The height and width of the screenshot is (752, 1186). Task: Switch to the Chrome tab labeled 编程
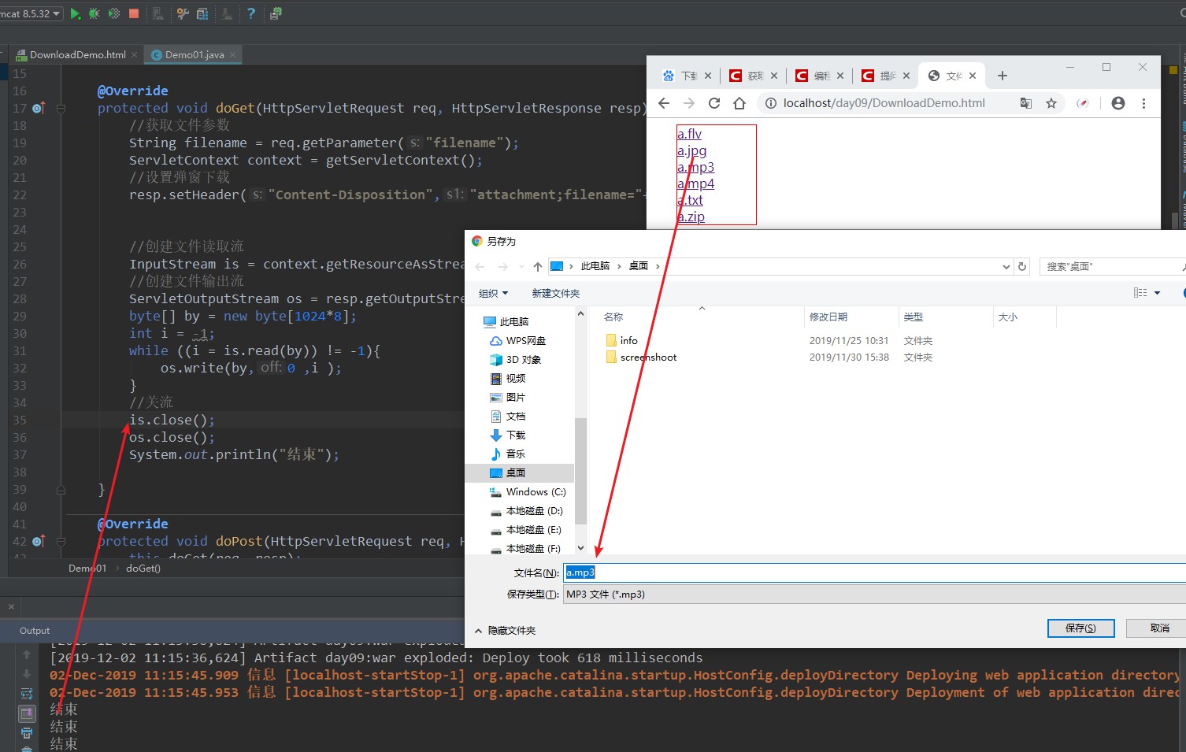coord(819,76)
